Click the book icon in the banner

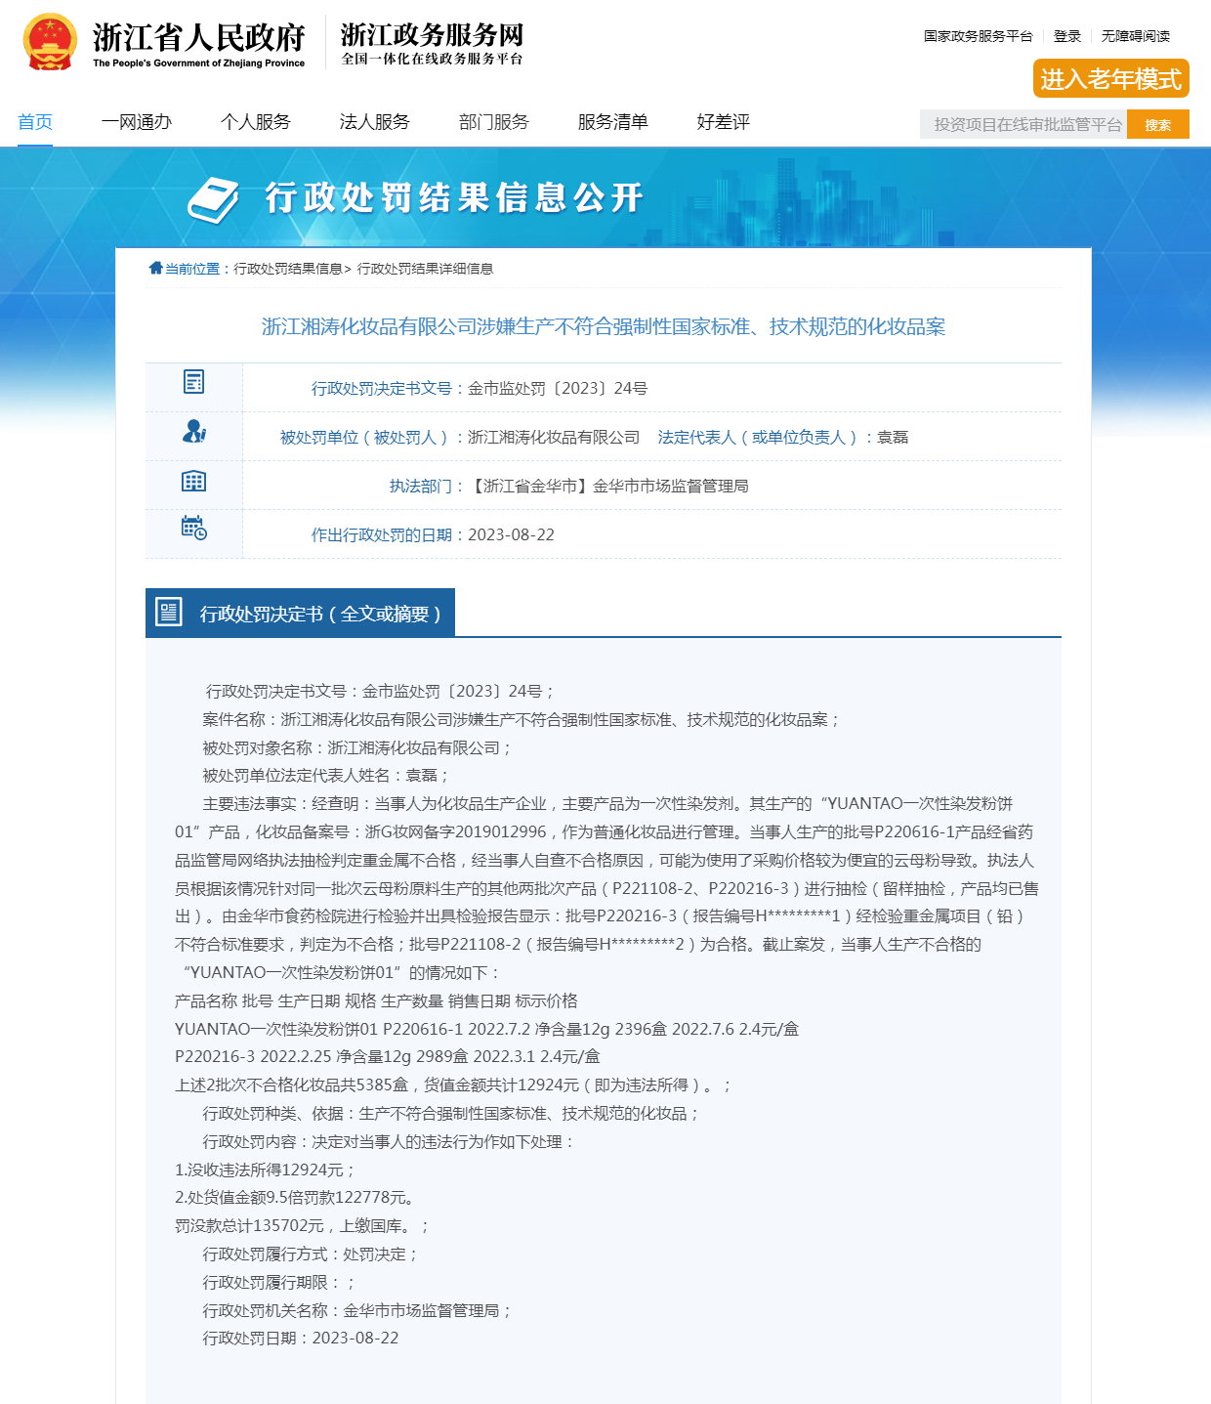click(213, 200)
